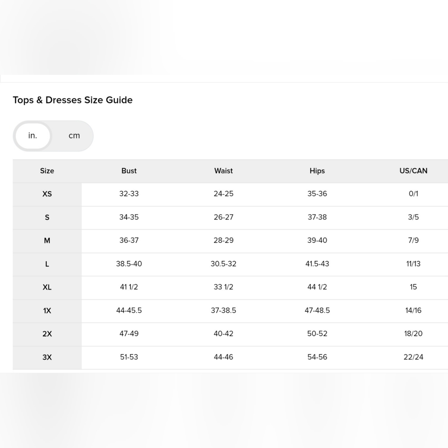448x448 pixels.
Task: Click hips value 39-40
Action: tap(317, 240)
